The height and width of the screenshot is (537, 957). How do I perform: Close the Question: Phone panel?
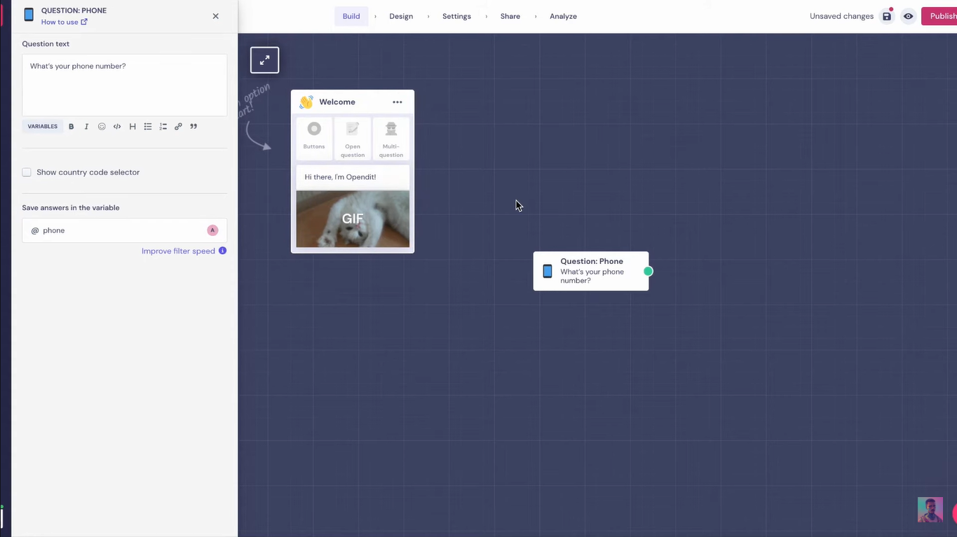click(x=215, y=16)
